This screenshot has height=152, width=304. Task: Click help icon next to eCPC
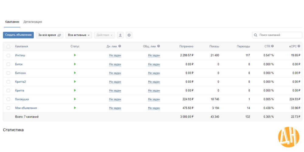[299, 46]
